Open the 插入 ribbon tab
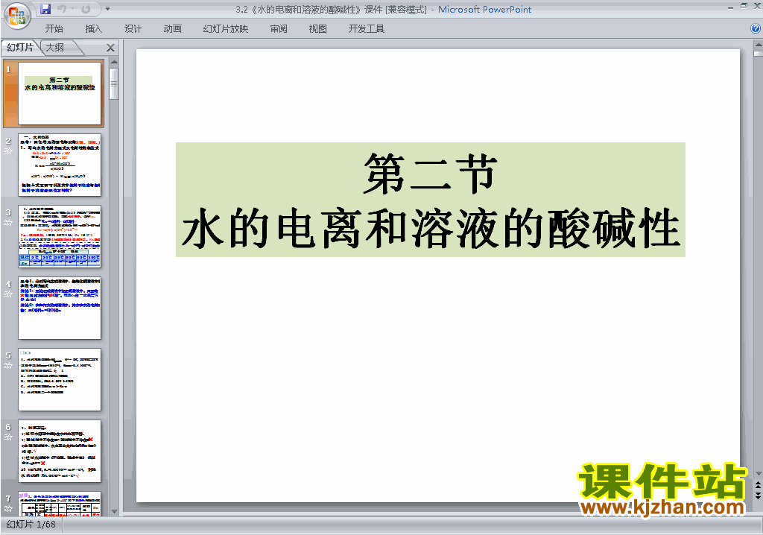763x535 pixels. click(93, 29)
